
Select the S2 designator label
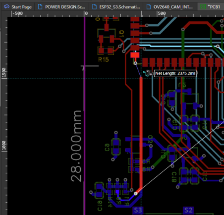click(x=188, y=211)
